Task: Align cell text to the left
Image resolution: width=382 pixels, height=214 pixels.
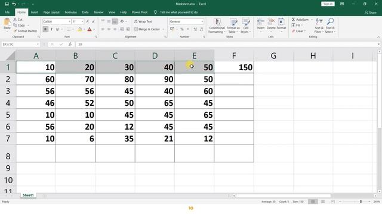Action: 103,29
